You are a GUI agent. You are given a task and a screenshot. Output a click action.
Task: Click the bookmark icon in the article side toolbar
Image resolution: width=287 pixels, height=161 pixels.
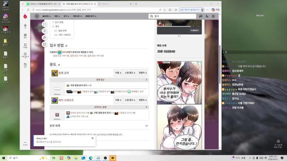(x=44, y=44)
